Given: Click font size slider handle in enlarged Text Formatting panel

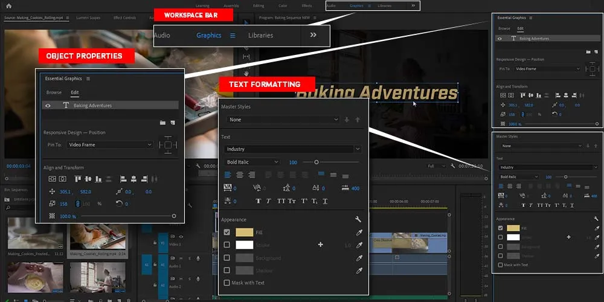Looking at the screenshot, I should pyautogui.click(x=316, y=162).
